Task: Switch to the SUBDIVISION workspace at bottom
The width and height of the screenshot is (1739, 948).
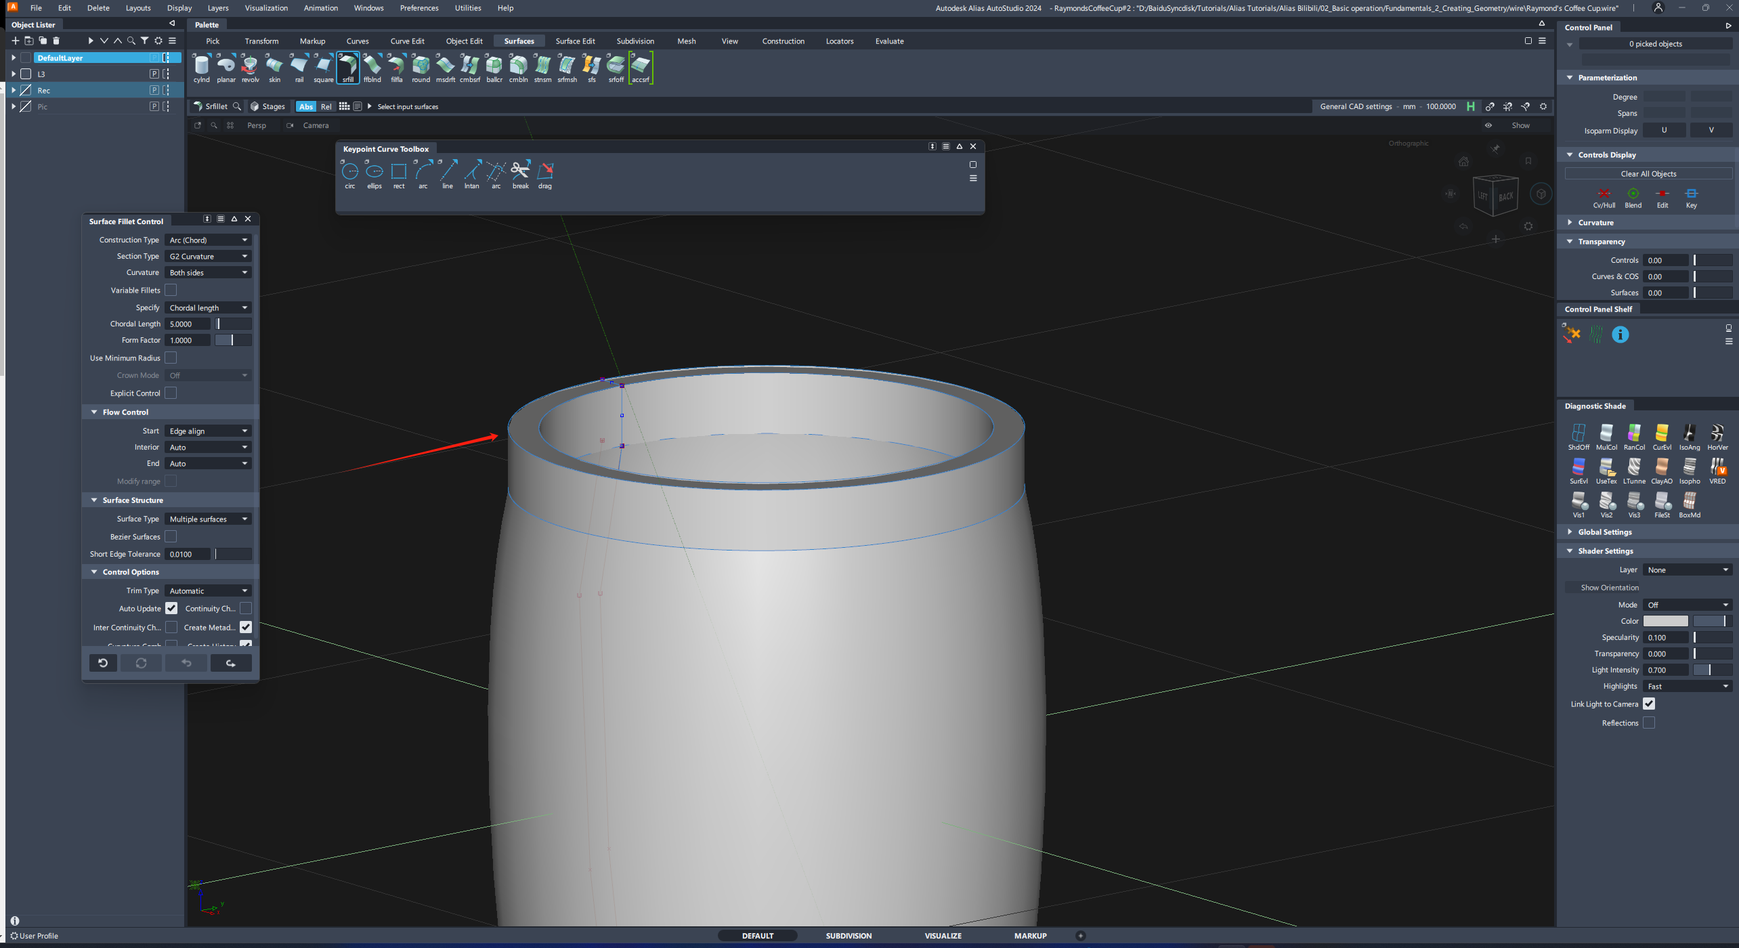Action: tap(849, 935)
